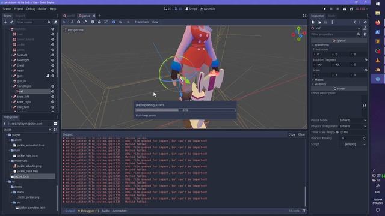This screenshot has height=216, width=385.
Task: Go to previous object in Inspector
Action: 354,22
